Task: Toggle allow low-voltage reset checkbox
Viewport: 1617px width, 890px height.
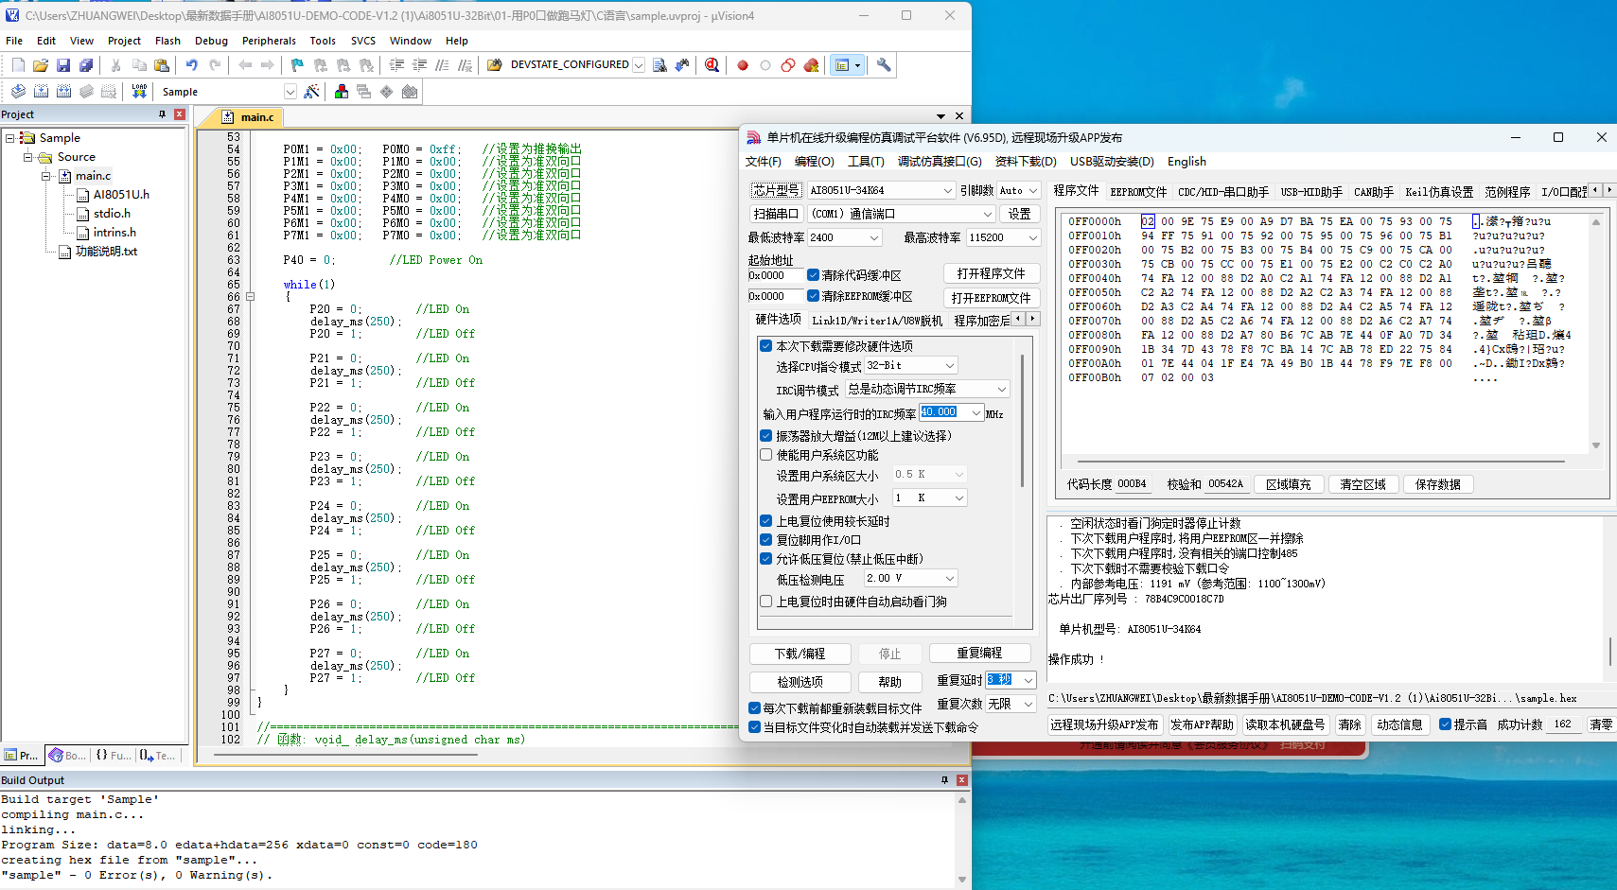Action: point(766,559)
